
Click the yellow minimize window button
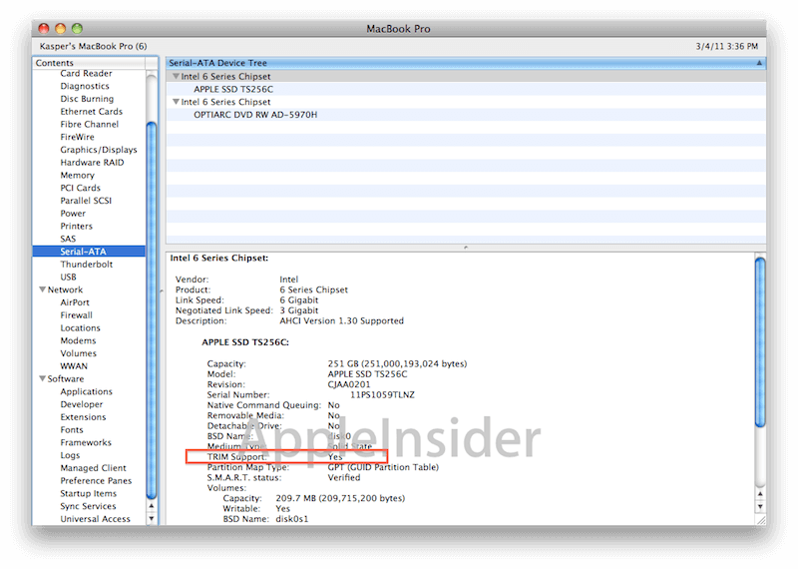pos(60,29)
